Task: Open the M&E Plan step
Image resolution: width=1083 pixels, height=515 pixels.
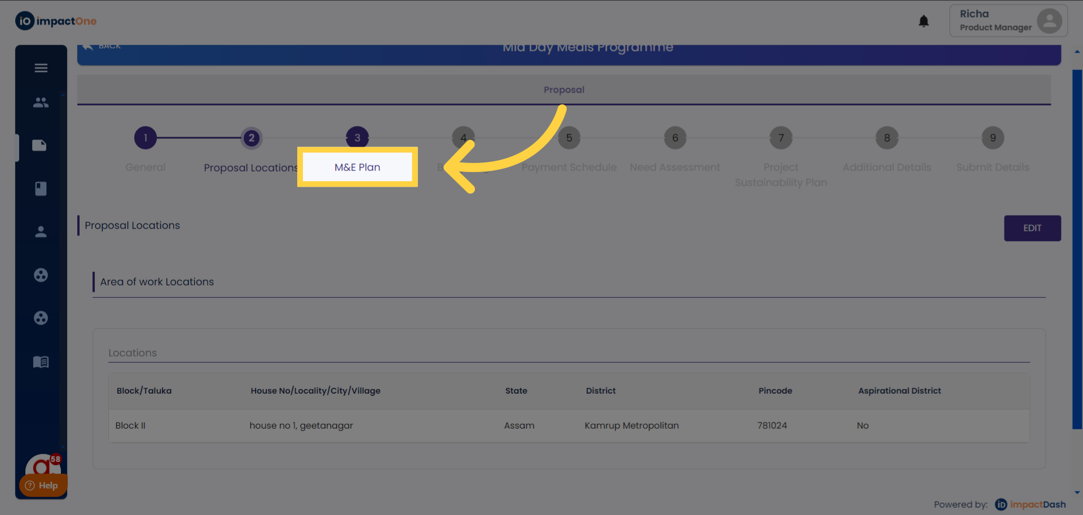Action: [358, 167]
